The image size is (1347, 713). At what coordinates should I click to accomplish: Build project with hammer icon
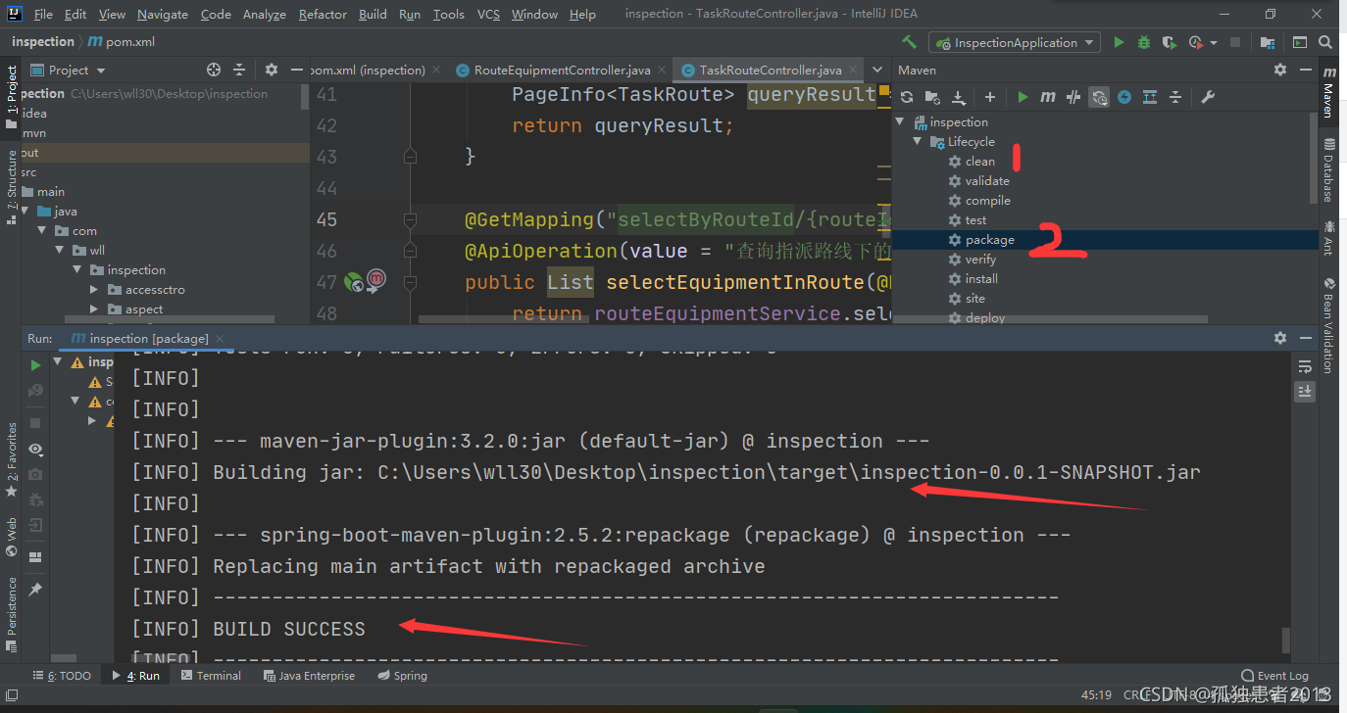tap(910, 42)
